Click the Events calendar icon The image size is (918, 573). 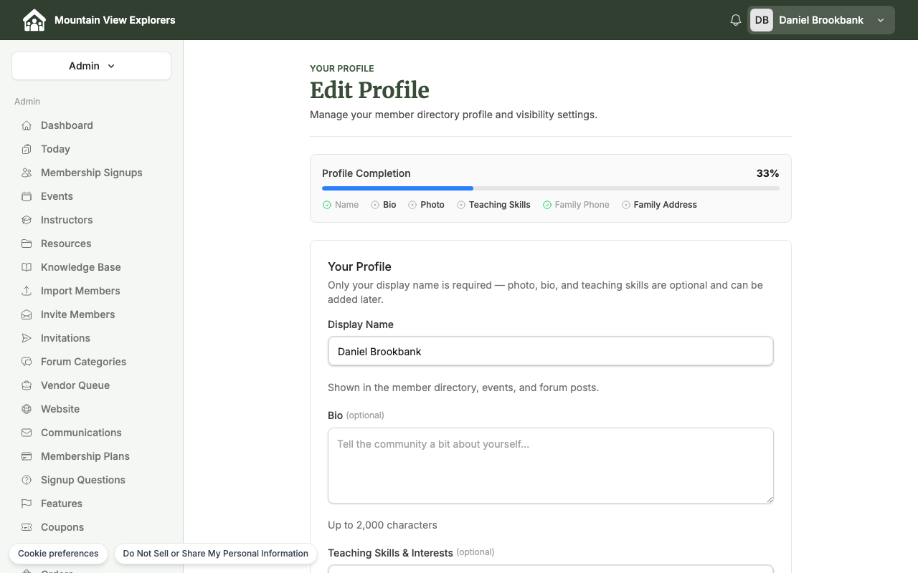pos(27,196)
